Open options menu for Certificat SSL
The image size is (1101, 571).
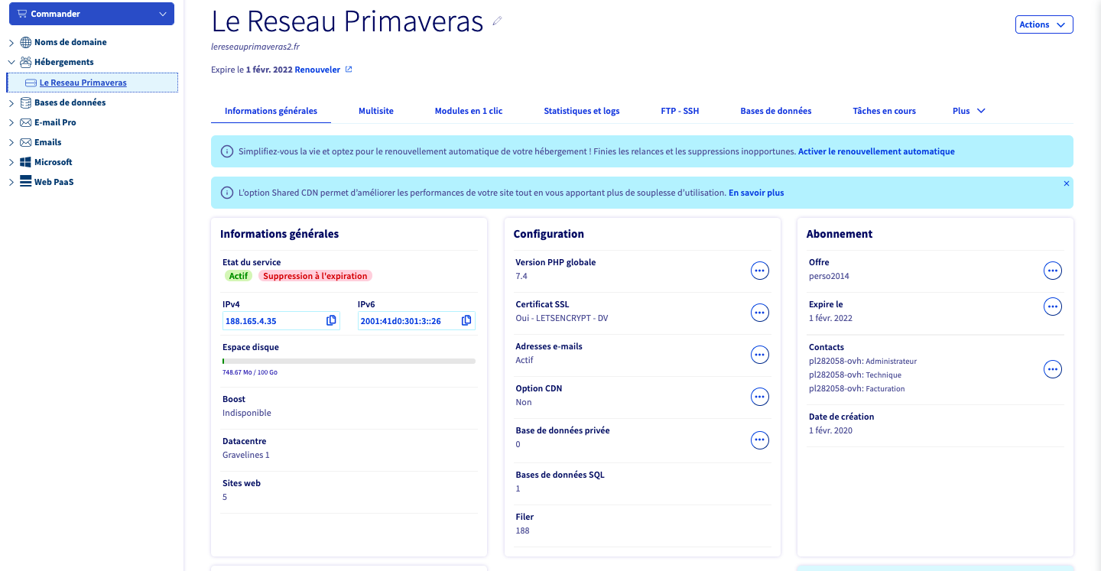pyautogui.click(x=759, y=313)
